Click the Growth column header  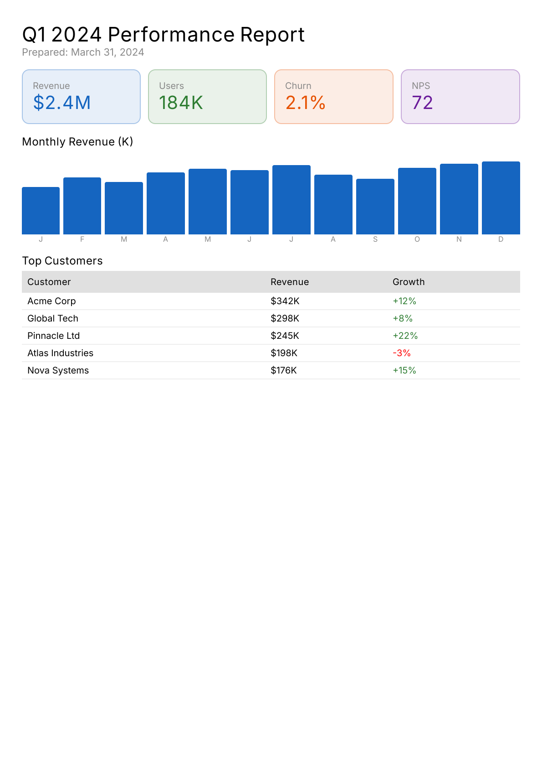coord(409,282)
